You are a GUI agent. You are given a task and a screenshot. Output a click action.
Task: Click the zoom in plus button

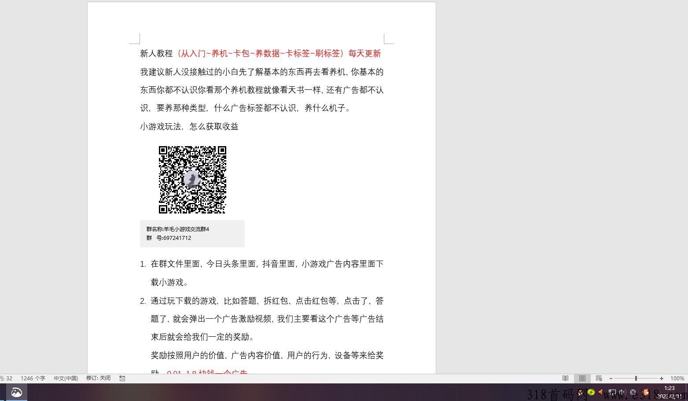[661, 379]
